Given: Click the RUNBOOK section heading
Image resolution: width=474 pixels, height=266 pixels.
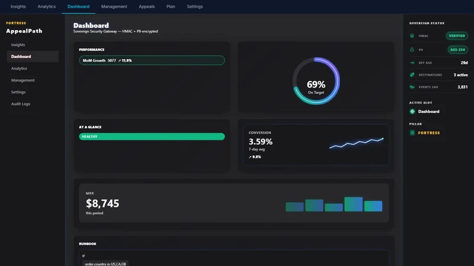Looking at the screenshot, I should point(88,244).
